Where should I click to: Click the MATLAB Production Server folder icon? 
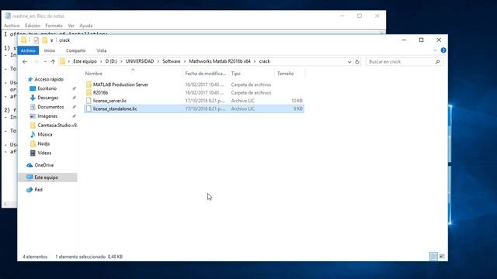89,84
